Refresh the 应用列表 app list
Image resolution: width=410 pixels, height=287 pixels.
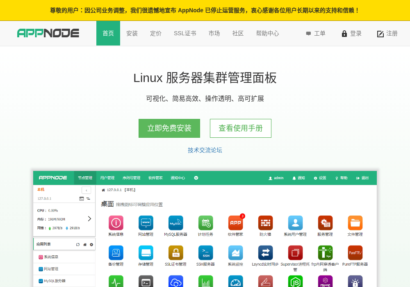coord(77,245)
